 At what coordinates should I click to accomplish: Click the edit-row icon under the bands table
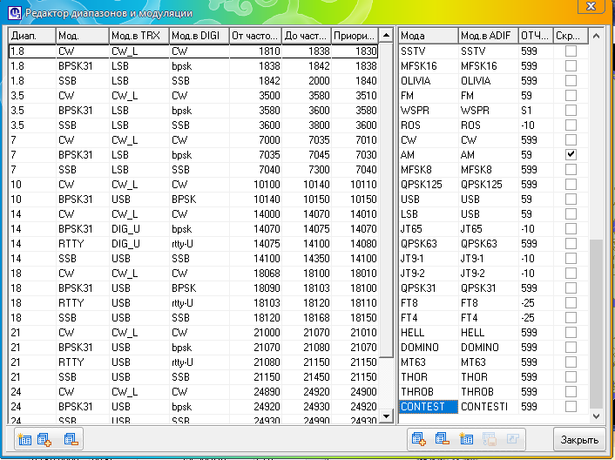pyautogui.click(x=24, y=438)
